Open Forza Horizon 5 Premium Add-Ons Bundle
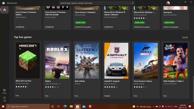194x109 pixels. (57, 18)
